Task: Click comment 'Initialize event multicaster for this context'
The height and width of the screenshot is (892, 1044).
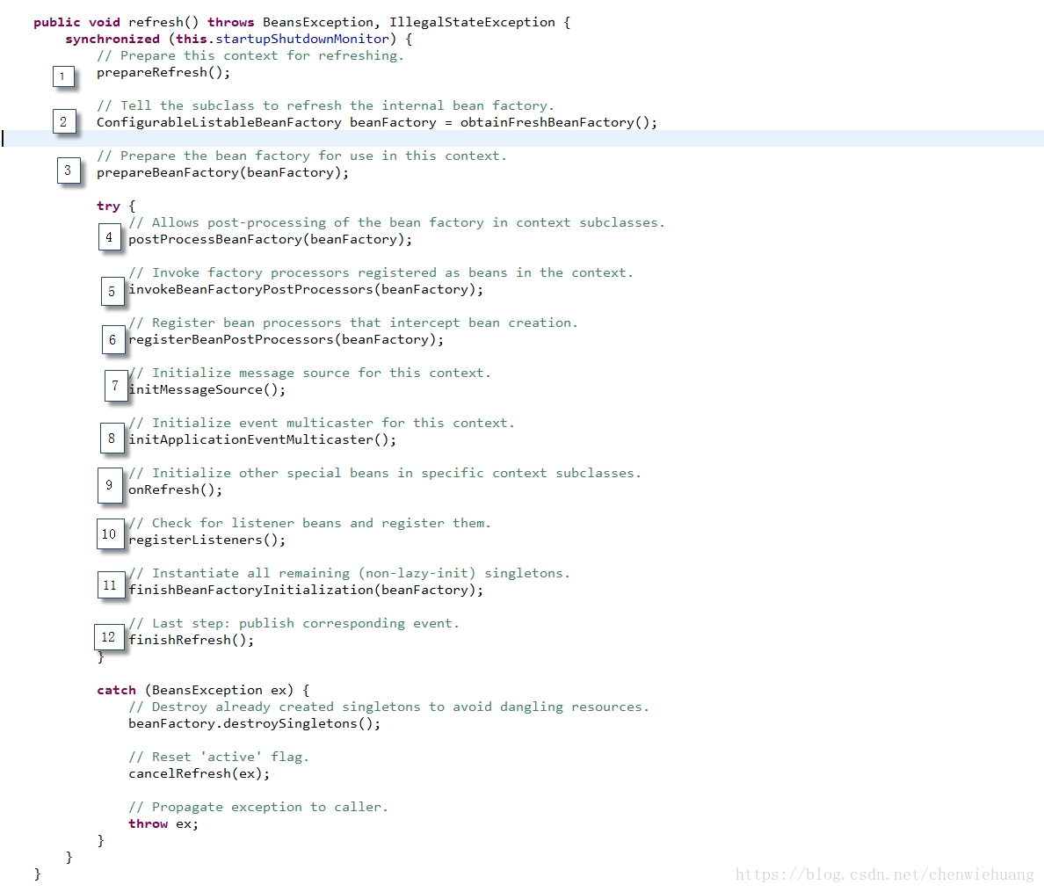Action: (x=322, y=423)
